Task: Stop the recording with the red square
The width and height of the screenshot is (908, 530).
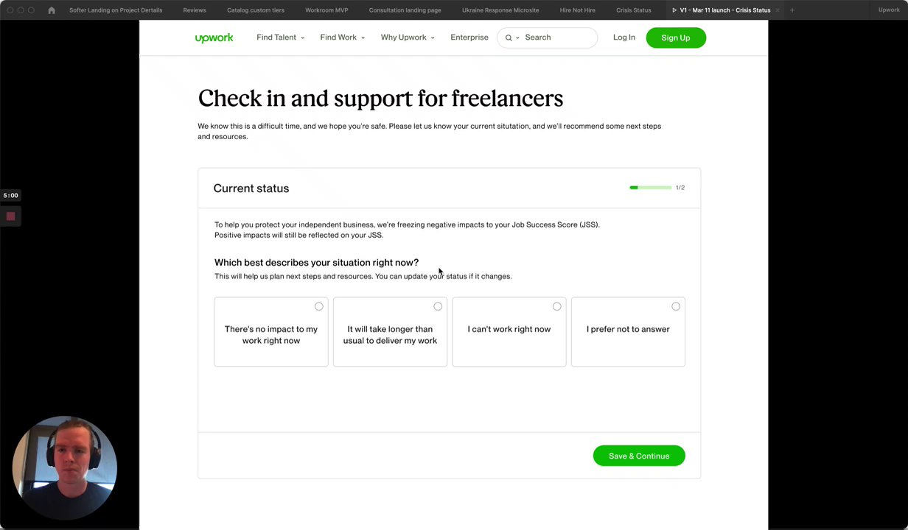Action: pos(10,216)
